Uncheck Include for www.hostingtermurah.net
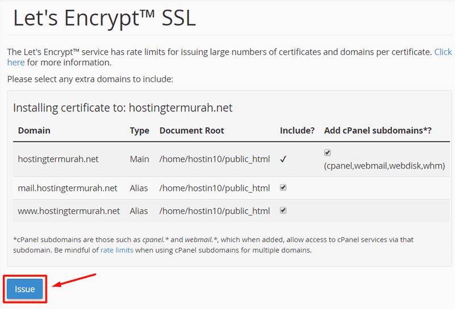The image size is (455, 309). pyautogui.click(x=283, y=210)
